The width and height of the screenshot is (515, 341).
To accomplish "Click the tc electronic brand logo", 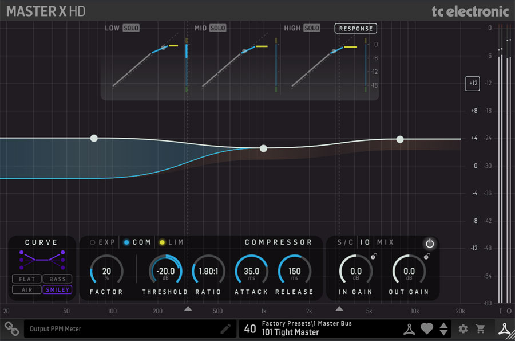I will pos(470,11).
